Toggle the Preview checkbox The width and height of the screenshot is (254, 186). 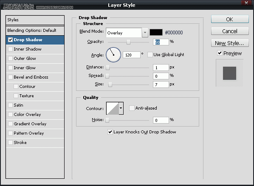pos(220,53)
